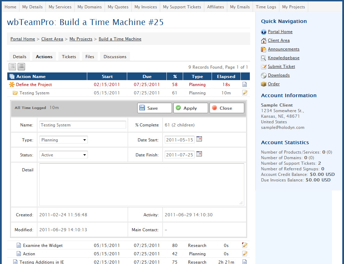The width and height of the screenshot is (344, 264).
Task: Close the action edit panel
Action: coord(227,108)
